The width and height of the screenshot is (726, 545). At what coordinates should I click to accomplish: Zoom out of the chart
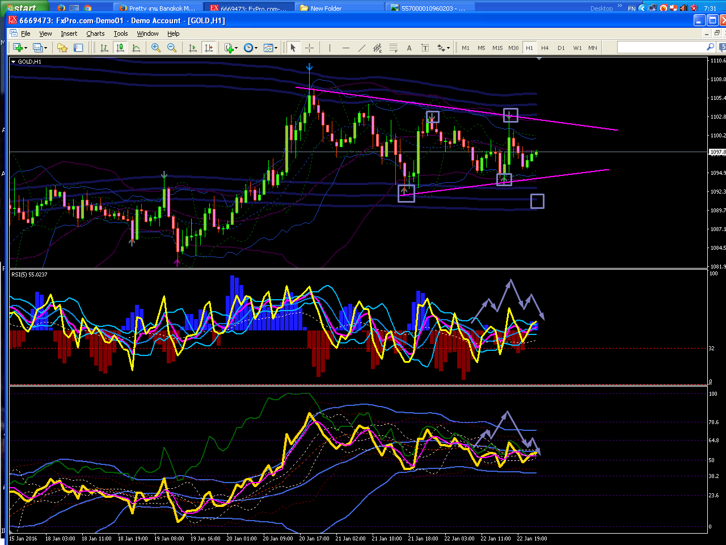172,48
